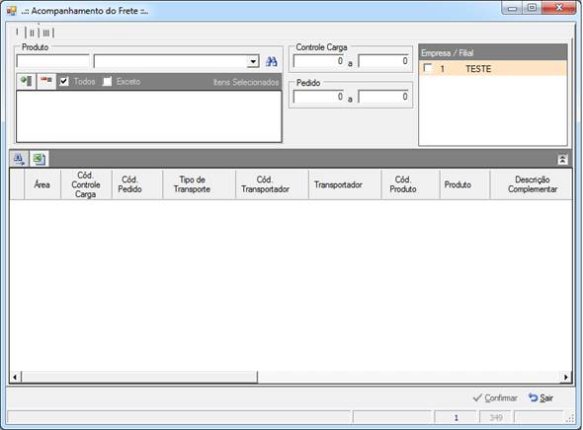The width and height of the screenshot is (583, 430).
Task: Click the Cód. Produto column header
Action: click(410, 184)
